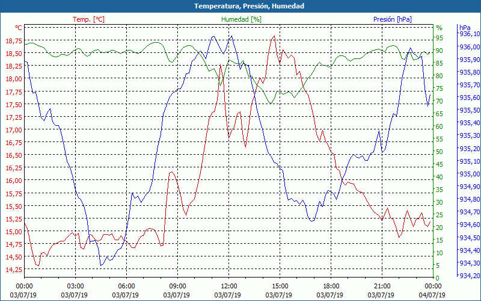The height and width of the screenshot is (301, 481).
Task: Click the 0 humidity axis value
Action: click(x=438, y=278)
